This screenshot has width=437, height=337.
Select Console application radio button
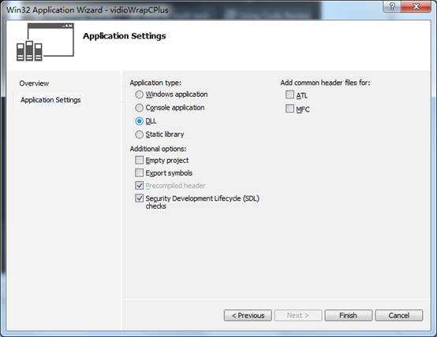(139, 108)
